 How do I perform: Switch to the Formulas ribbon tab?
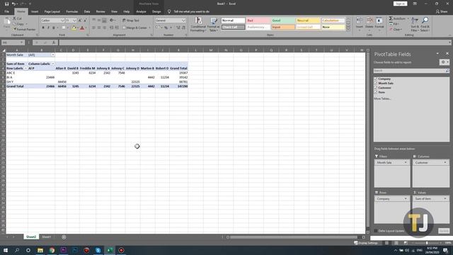coord(72,11)
